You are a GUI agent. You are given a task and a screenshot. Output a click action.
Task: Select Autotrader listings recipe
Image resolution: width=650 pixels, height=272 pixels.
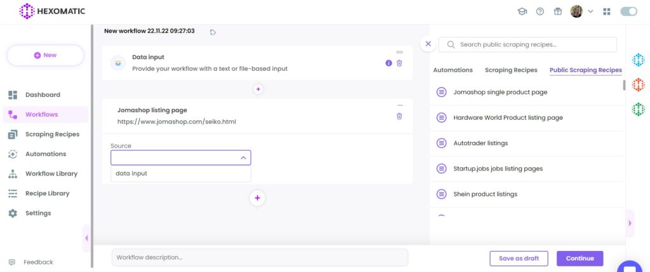(x=526, y=143)
